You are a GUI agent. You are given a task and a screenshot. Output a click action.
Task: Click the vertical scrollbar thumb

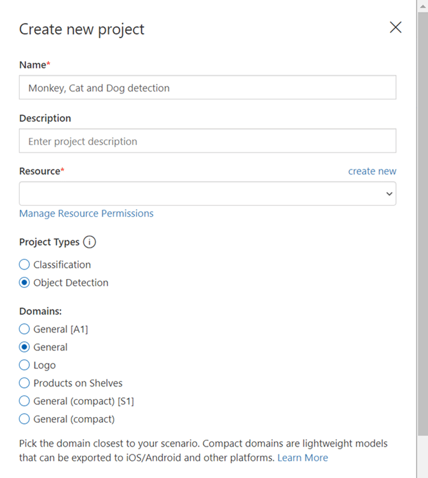423,224
